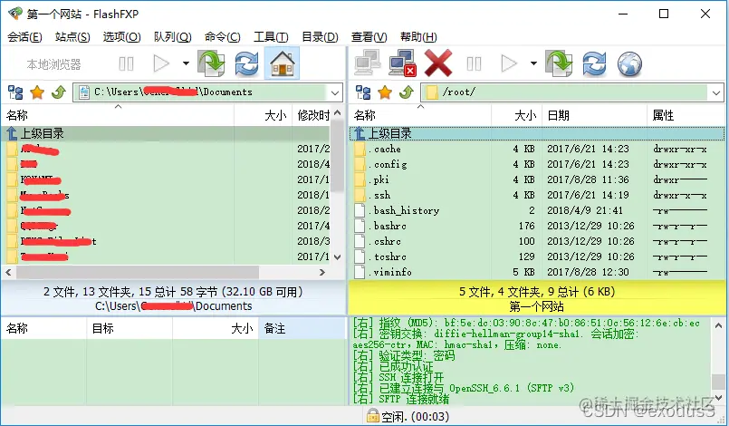Screen dimensions: 729x426
Task: Open the 会话(E) menu
Action: 24,37
